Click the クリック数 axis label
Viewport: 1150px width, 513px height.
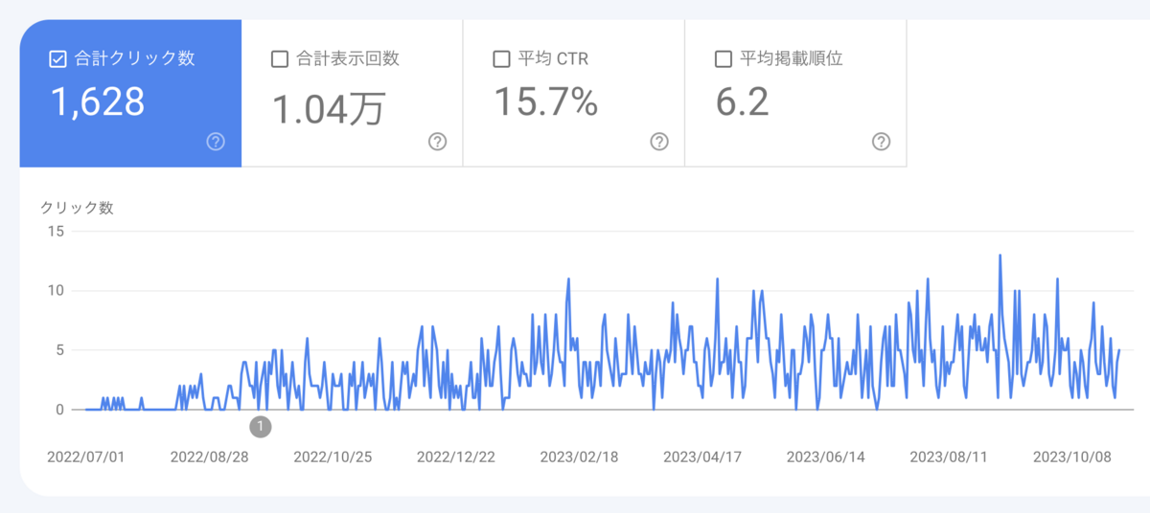point(77,208)
